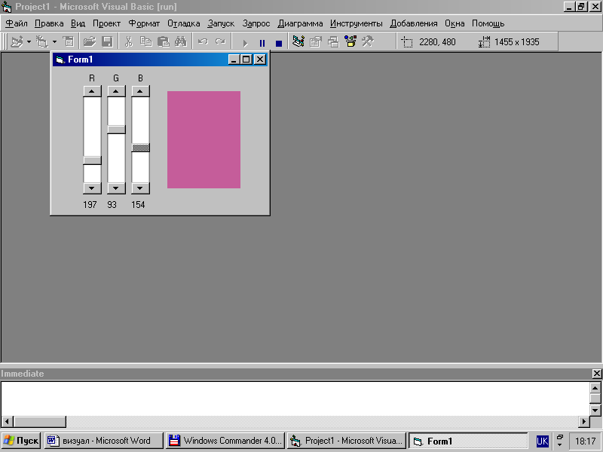Screen dimensions: 603x452
Task: Open the Вид menu
Action: [x=78, y=23]
